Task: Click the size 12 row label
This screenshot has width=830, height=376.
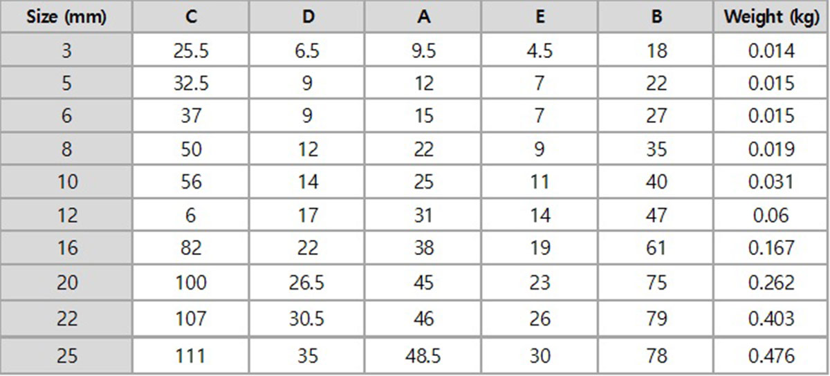Action: coord(66,215)
